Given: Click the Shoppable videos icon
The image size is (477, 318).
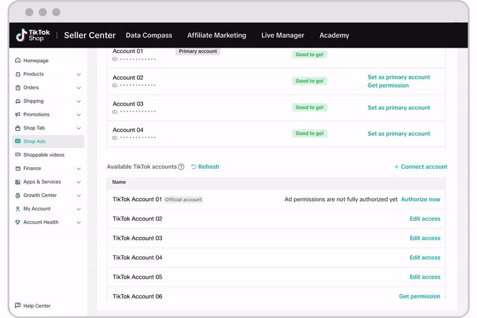Looking at the screenshot, I should (18, 155).
